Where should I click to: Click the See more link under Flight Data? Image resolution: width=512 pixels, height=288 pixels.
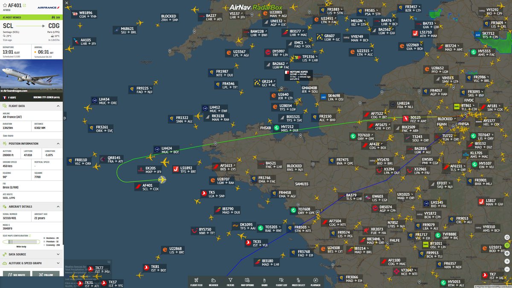(x=8, y=136)
